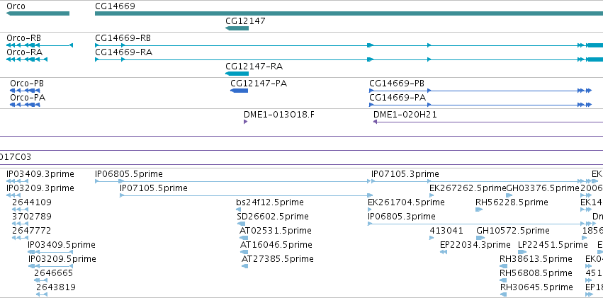The height and width of the screenshot is (298, 603).
Task: Select the AT27385.5prime EST arrow
Action: (x=244, y=266)
